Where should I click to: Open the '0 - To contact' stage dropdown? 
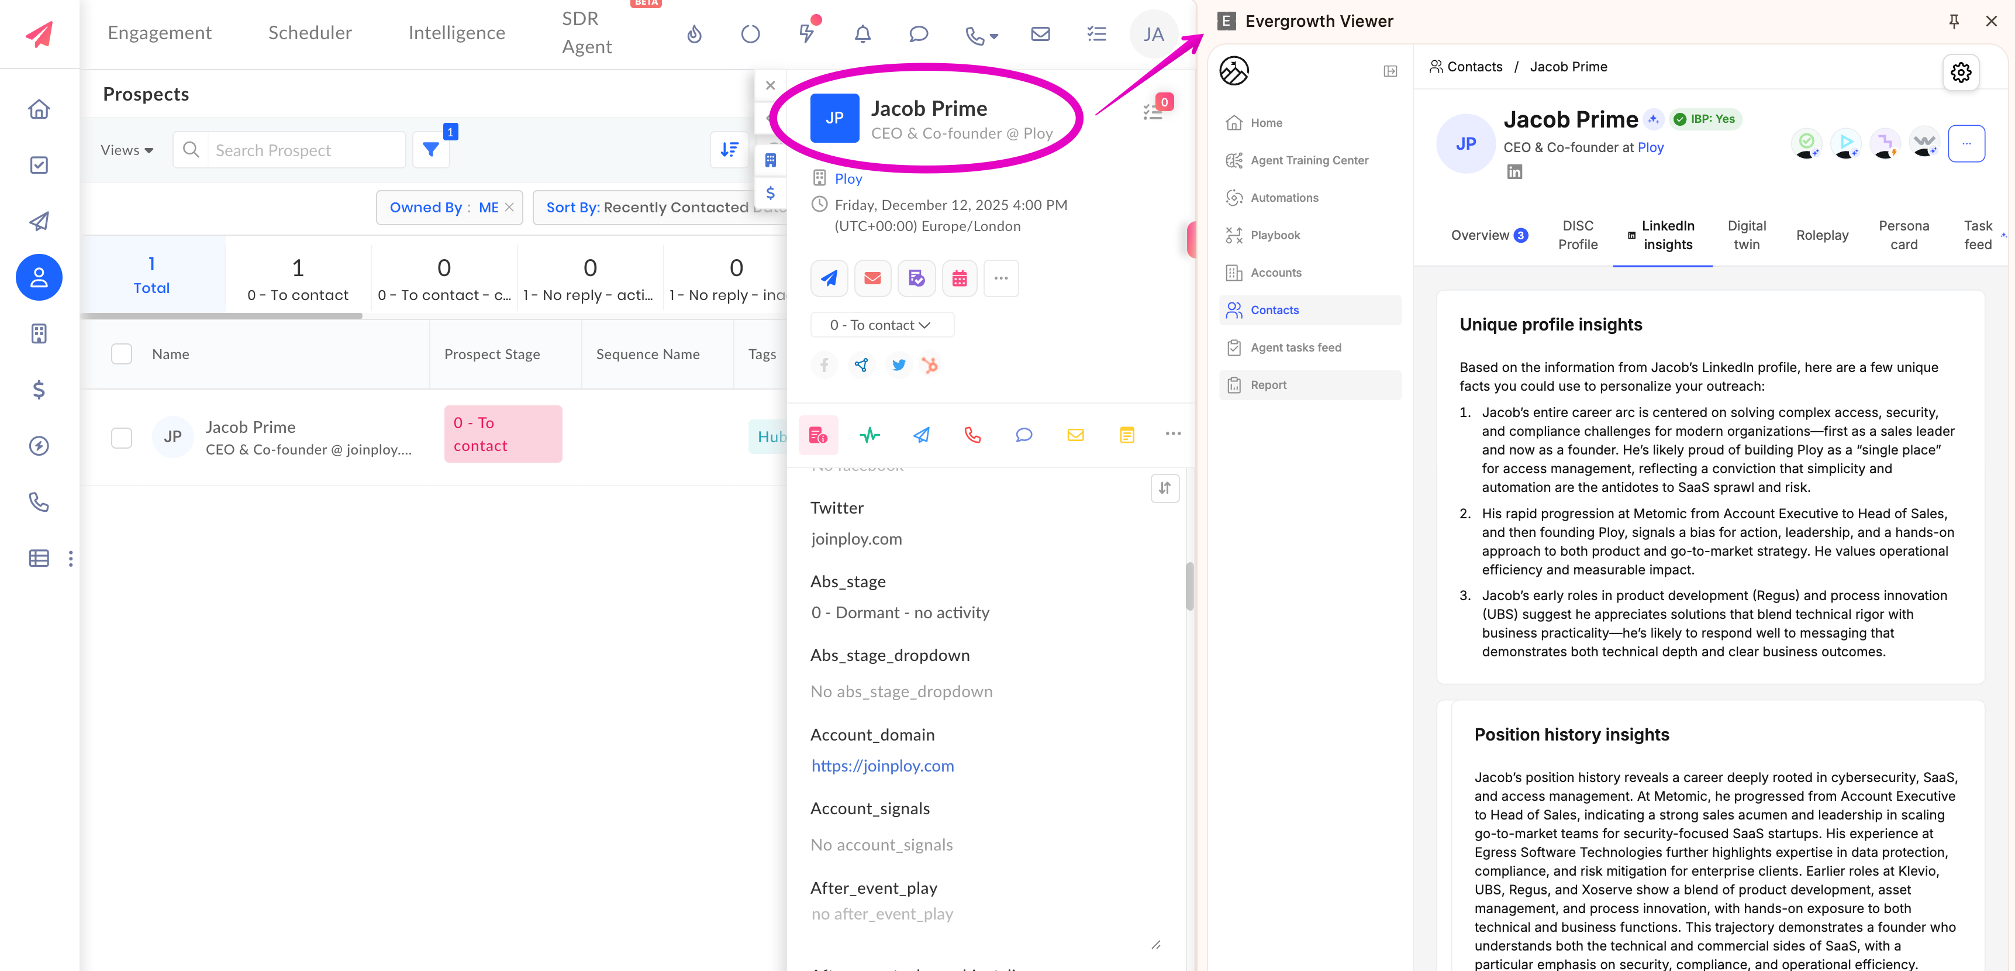[x=882, y=324]
